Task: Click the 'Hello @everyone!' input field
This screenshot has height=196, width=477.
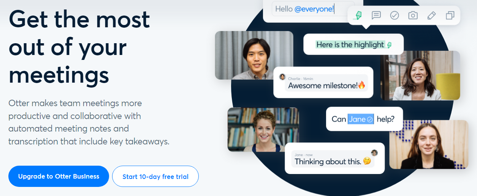Action: [313, 9]
